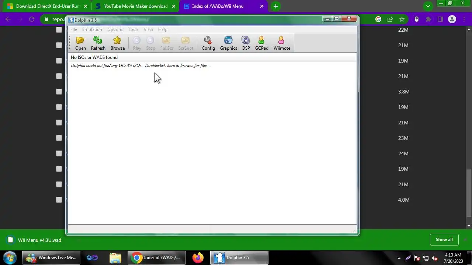Open Dolphin Config settings
The height and width of the screenshot is (265, 472).
[x=208, y=43]
